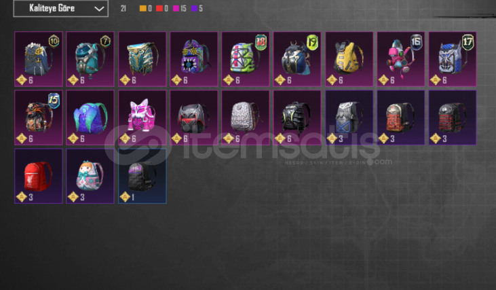Select the yellow backpack skin

click(349, 59)
